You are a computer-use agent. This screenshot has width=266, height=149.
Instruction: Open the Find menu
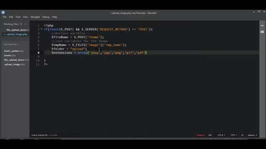click(18, 17)
